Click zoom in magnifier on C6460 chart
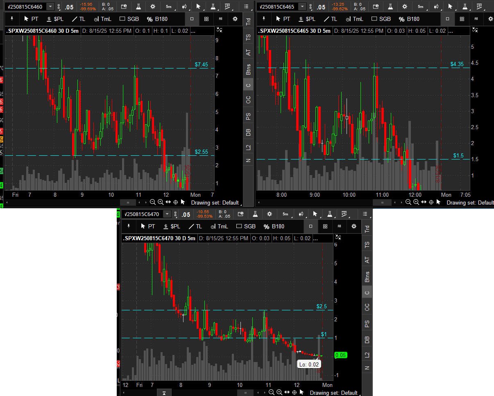 click(x=161, y=202)
